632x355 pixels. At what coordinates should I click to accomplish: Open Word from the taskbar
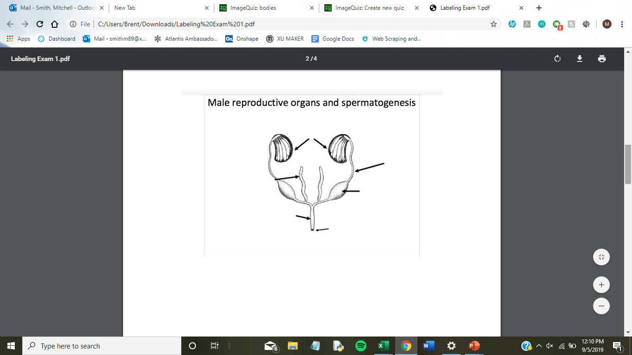pyautogui.click(x=429, y=346)
